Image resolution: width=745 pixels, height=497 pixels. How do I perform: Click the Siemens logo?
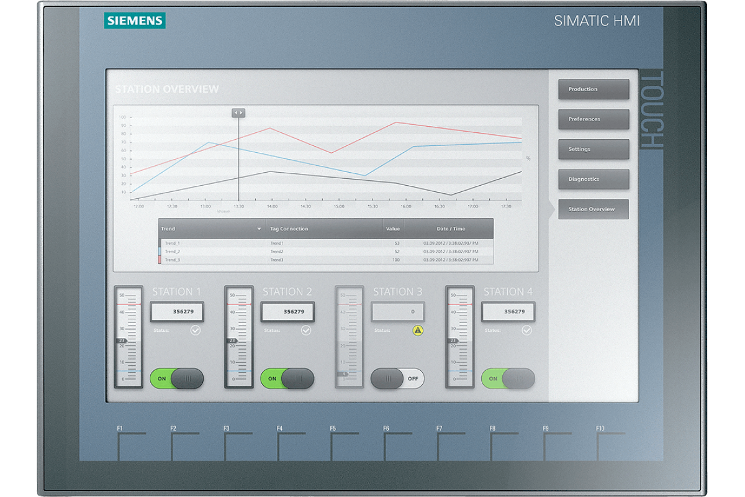(x=135, y=21)
